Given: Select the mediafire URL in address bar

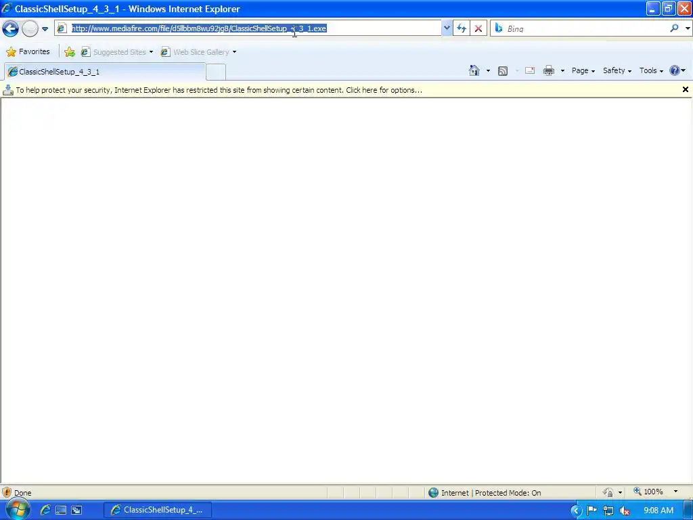Looking at the screenshot, I should [x=199, y=28].
